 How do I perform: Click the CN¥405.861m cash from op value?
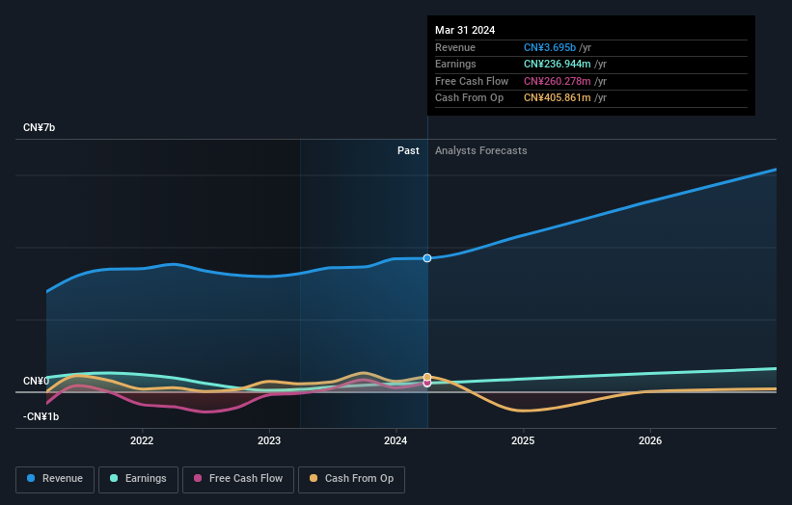[558, 98]
